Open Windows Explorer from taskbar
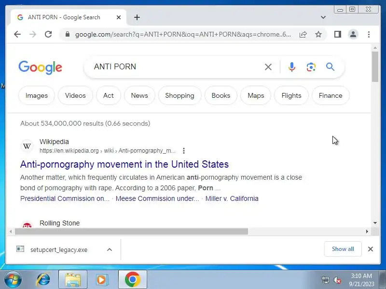386x289 pixels. [x=73, y=280]
